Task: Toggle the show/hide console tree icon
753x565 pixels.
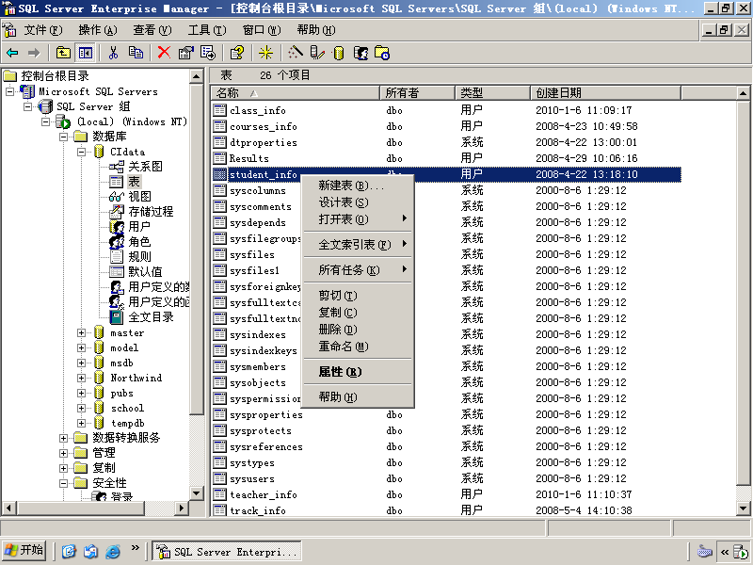Action: (86, 53)
